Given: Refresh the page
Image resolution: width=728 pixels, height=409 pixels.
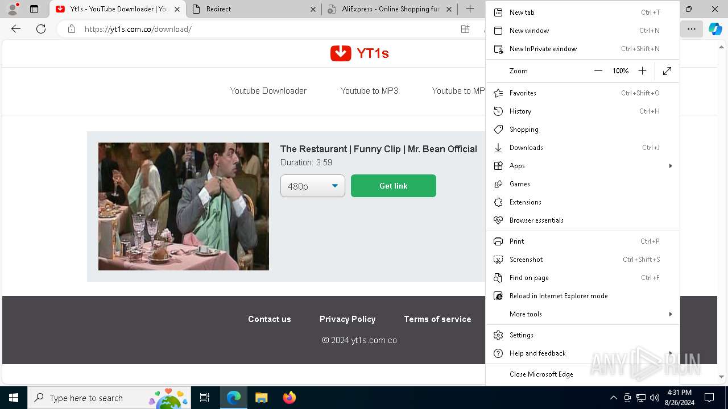Looking at the screenshot, I should [x=41, y=29].
